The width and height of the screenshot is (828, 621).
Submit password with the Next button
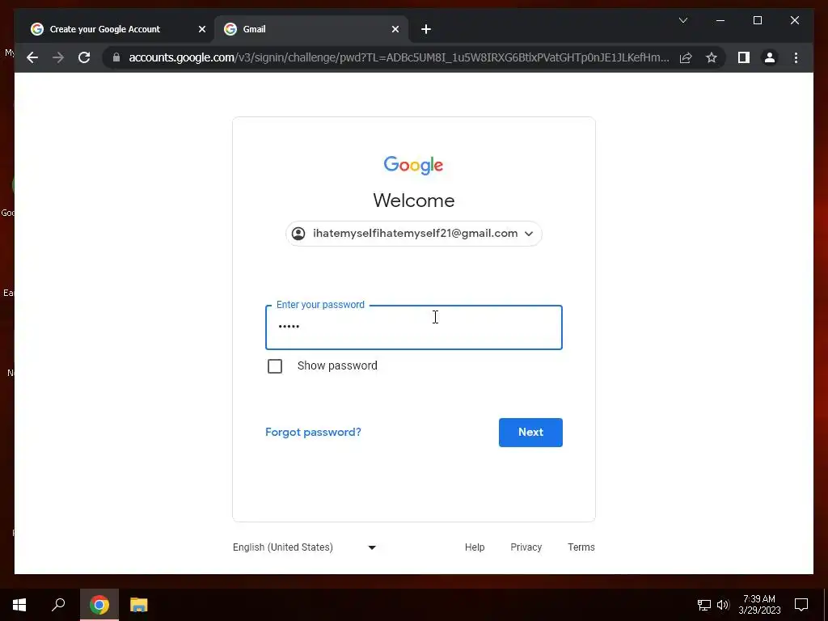click(x=530, y=433)
